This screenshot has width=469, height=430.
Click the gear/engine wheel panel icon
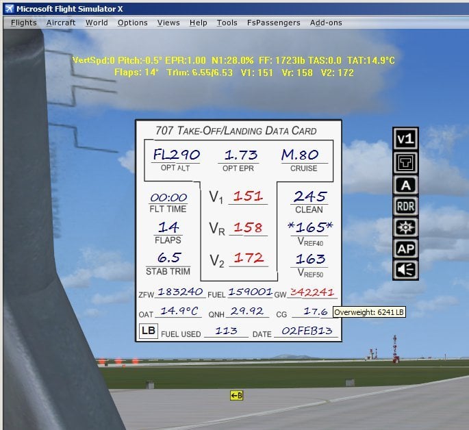(405, 227)
